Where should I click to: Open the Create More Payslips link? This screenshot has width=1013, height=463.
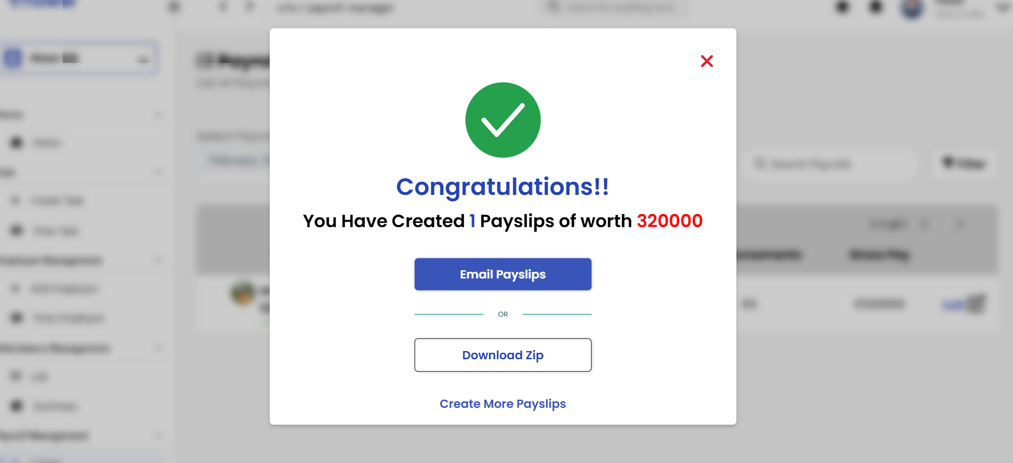pyautogui.click(x=503, y=404)
